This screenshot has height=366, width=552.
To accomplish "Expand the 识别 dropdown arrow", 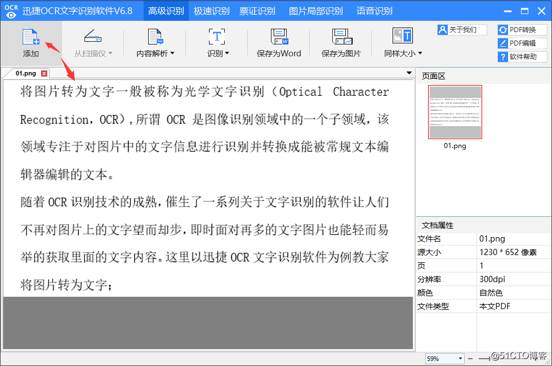I will coord(227,53).
